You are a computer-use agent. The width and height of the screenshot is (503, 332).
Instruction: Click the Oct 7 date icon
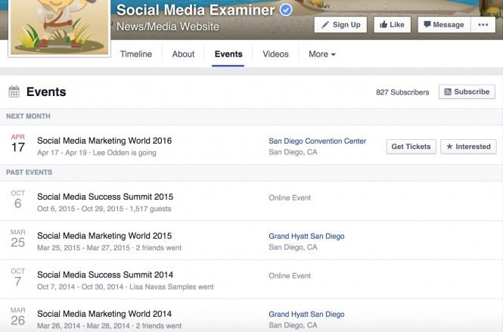click(x=17, y=278)
